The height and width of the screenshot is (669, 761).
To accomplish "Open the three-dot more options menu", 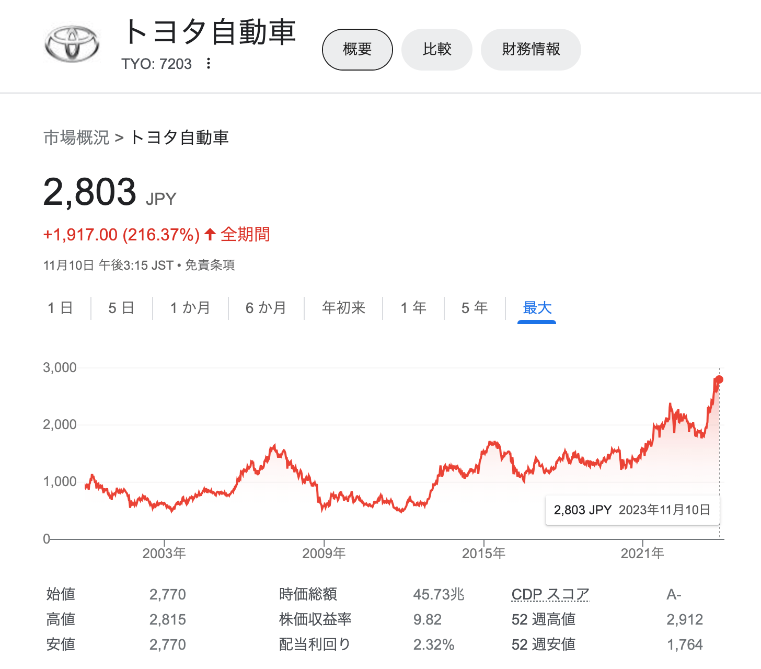I will 209,64.
